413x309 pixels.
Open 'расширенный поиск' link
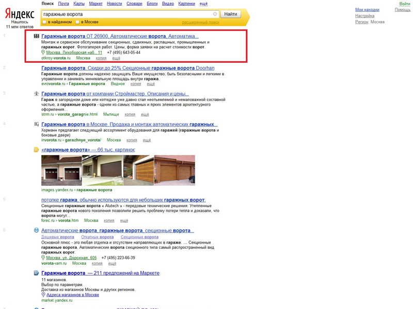pyautogui.click(x=200, y=22)
